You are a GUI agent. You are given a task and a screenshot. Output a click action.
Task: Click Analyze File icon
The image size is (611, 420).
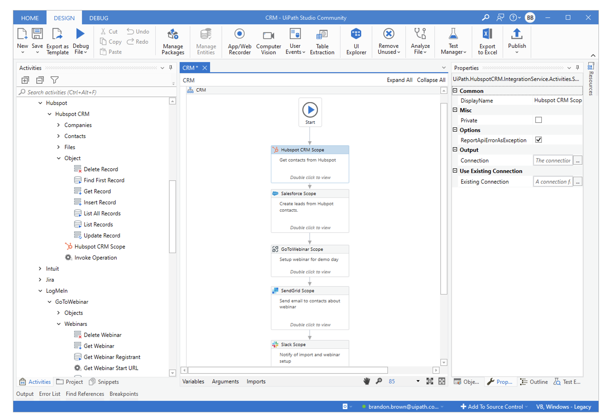[x=420, y=34]
